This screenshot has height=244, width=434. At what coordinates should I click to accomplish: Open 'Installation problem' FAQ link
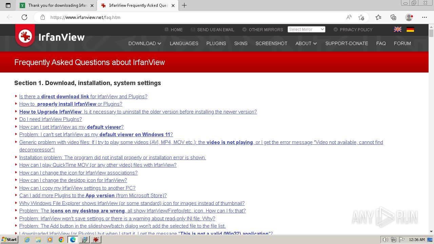click(113, 158)
